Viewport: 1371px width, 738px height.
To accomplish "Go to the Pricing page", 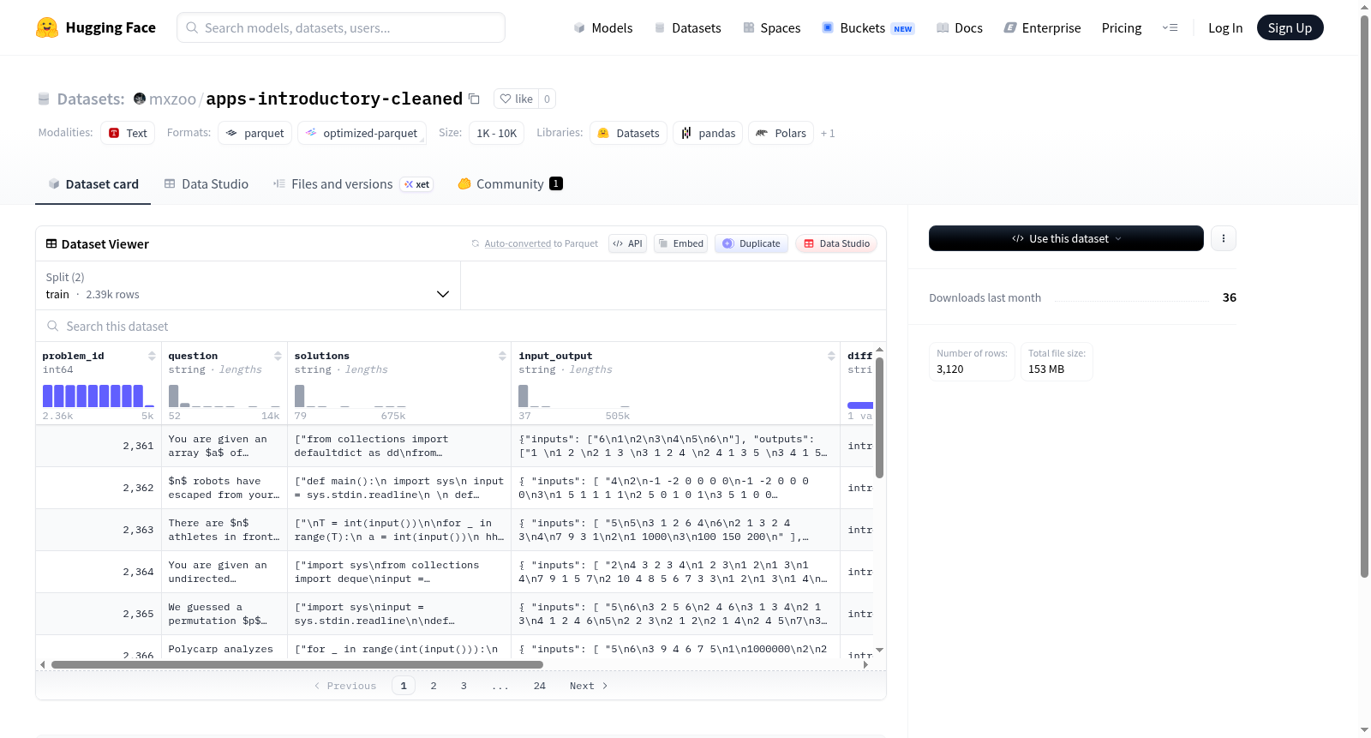I will (x=1122, y=27).
